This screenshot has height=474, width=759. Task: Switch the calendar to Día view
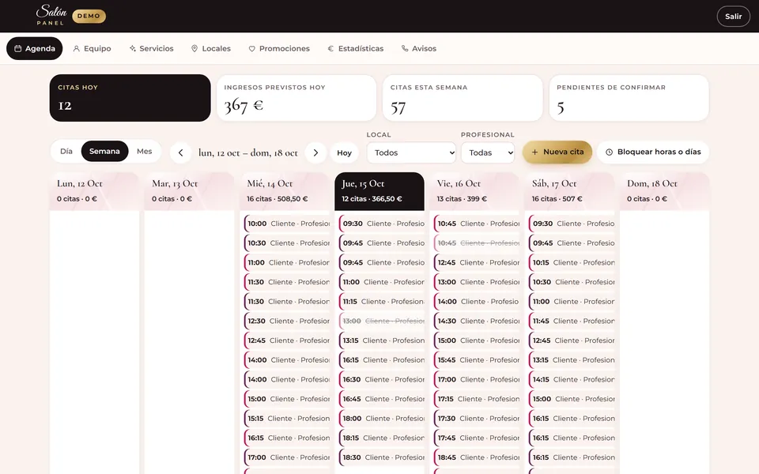point(66,152)
